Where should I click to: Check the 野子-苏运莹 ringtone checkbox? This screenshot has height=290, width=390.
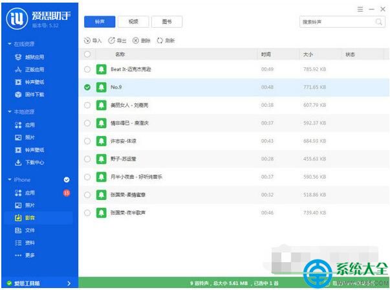pyautogui.click(x=87, y=159)
